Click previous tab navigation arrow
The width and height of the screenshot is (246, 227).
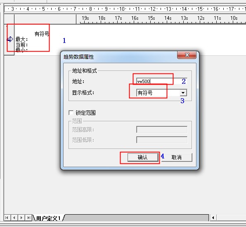[14, 218]
